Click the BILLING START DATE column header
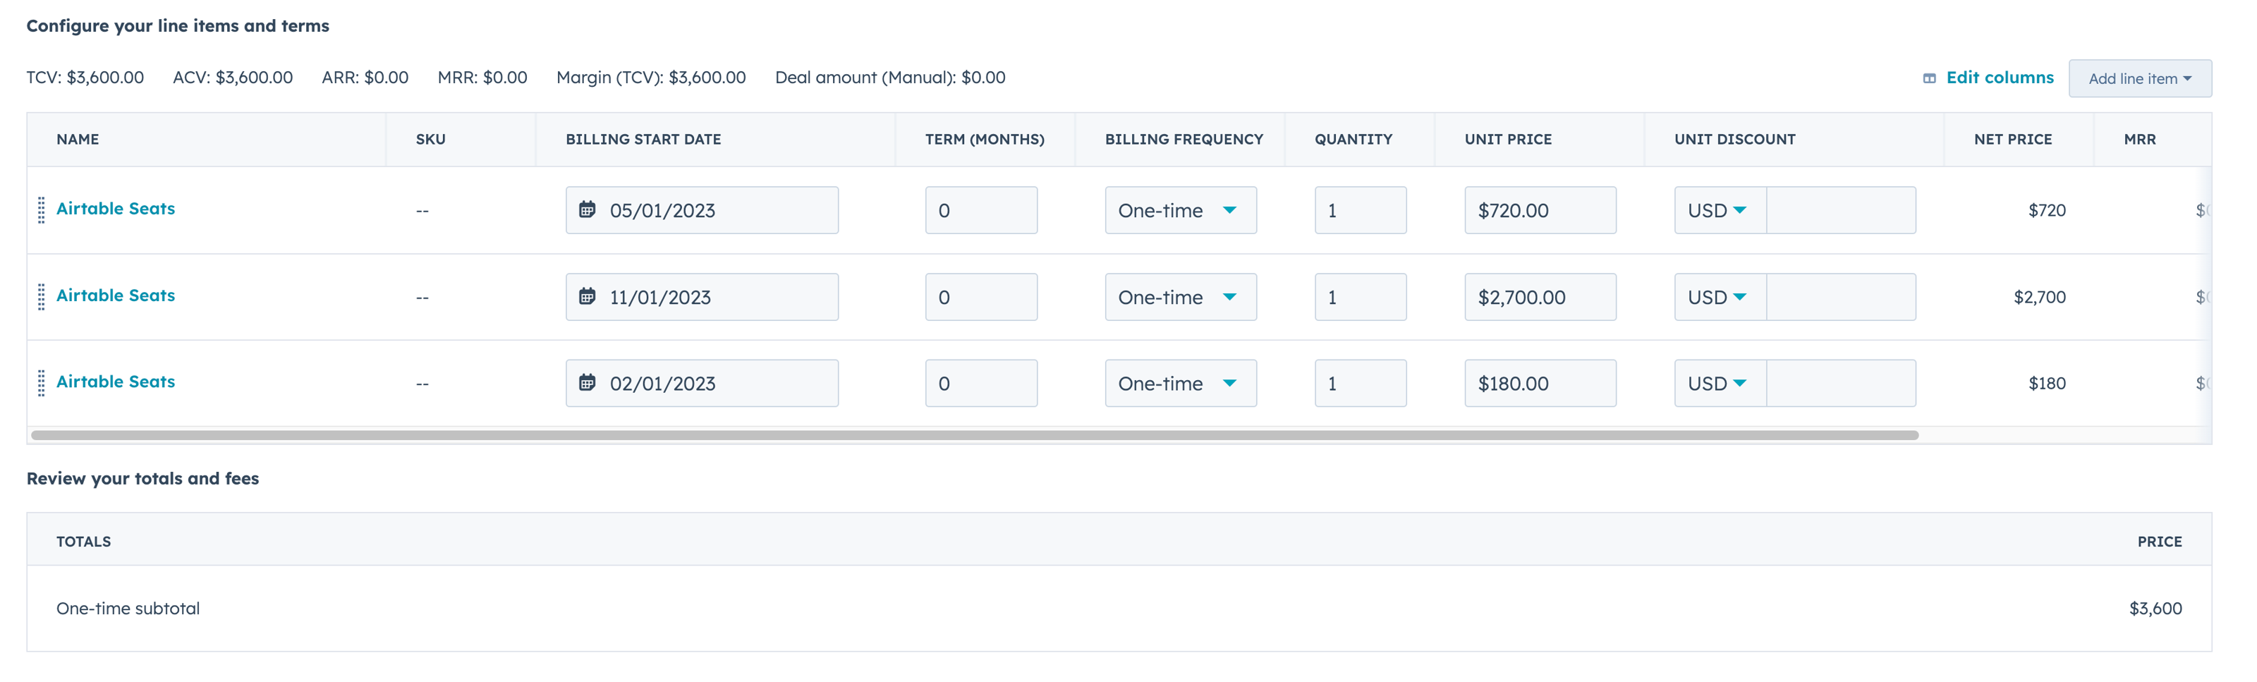This screenshot has width=2257, height=682. [643, 140]
